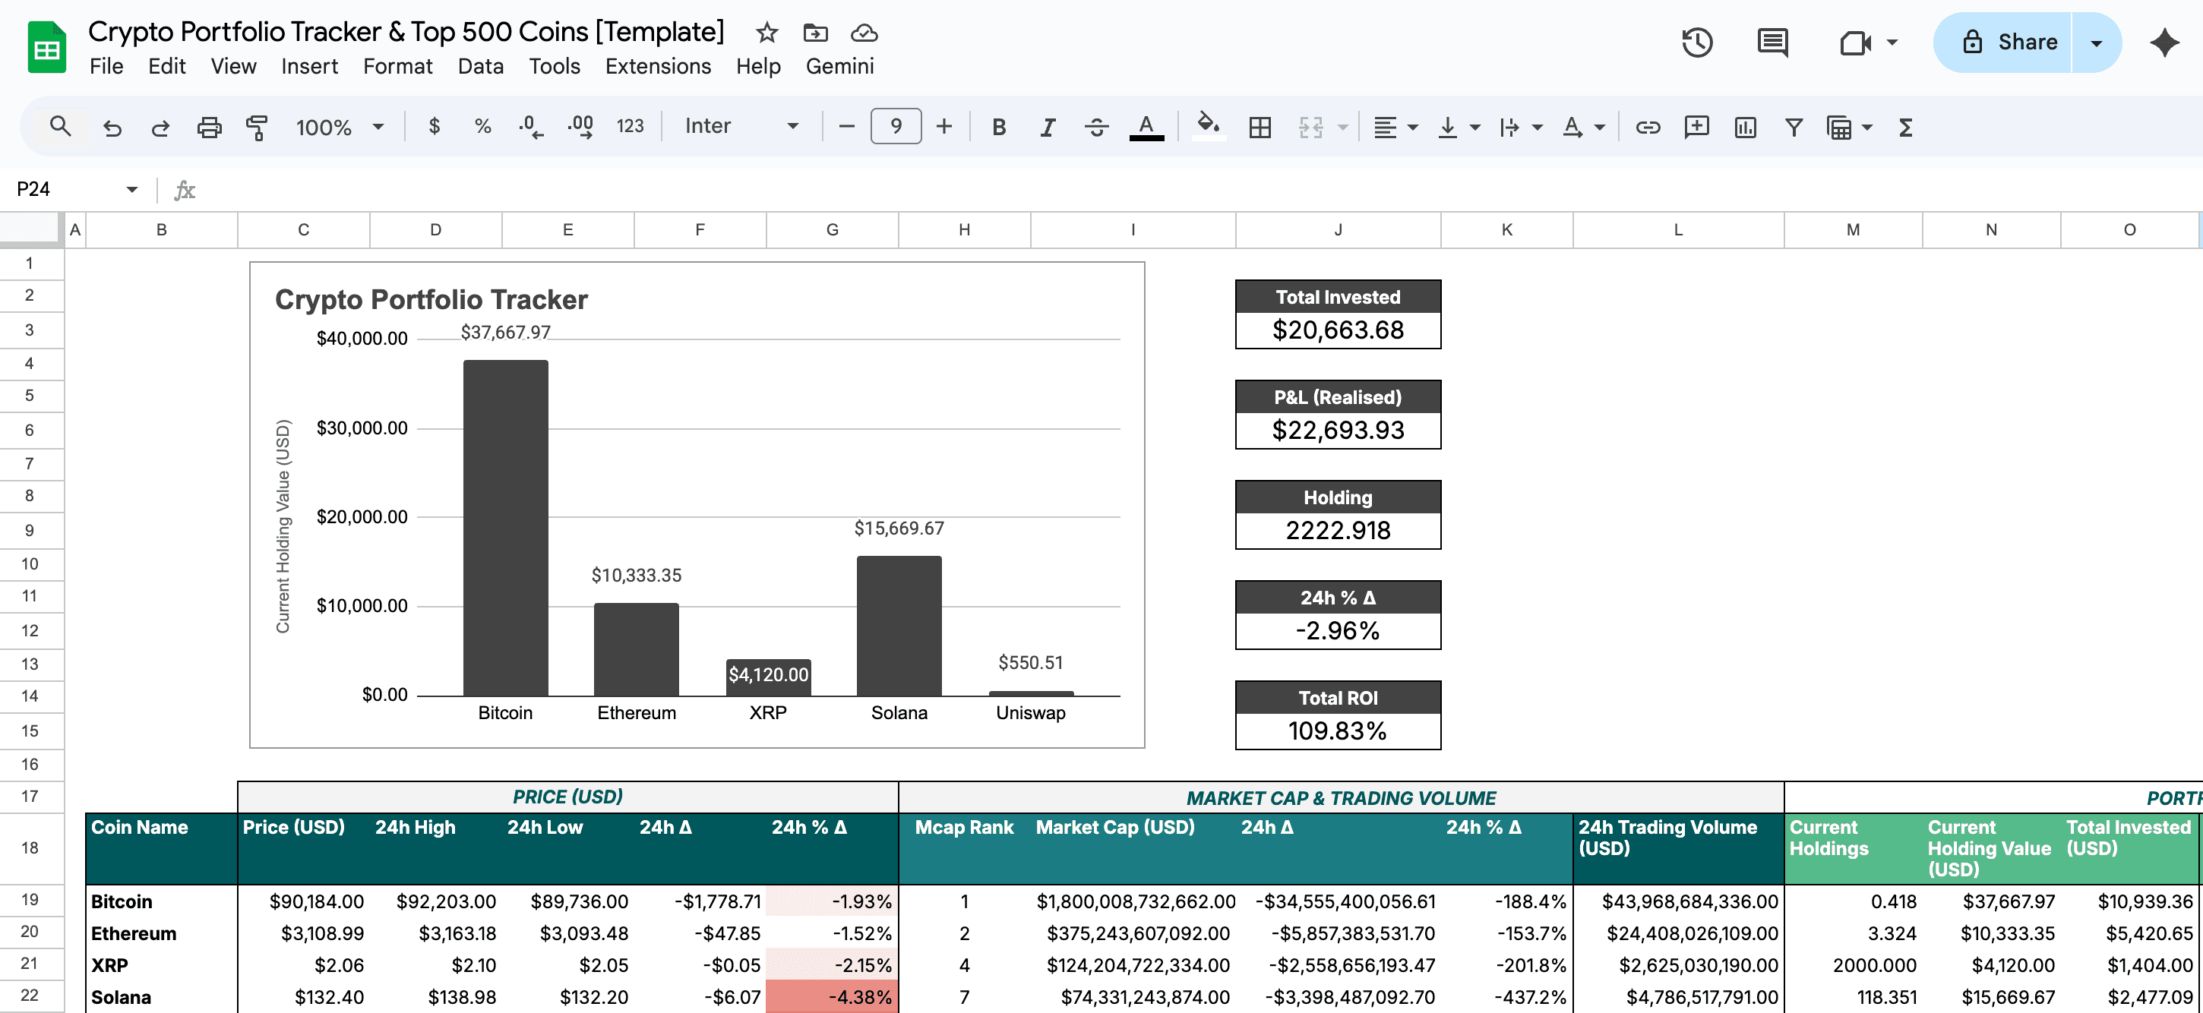Open the Extensions menu
This screenshot has width=2203, height=1013.
(x=658, y=66)
